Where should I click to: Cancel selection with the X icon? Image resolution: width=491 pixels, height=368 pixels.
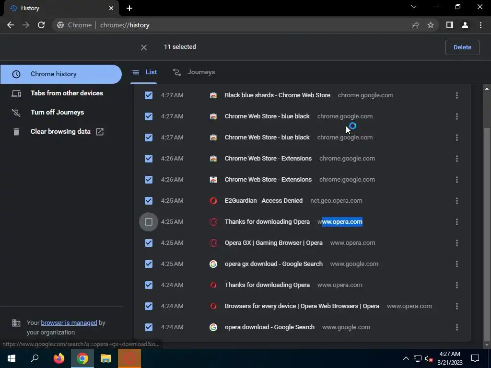tap(144, 47)
